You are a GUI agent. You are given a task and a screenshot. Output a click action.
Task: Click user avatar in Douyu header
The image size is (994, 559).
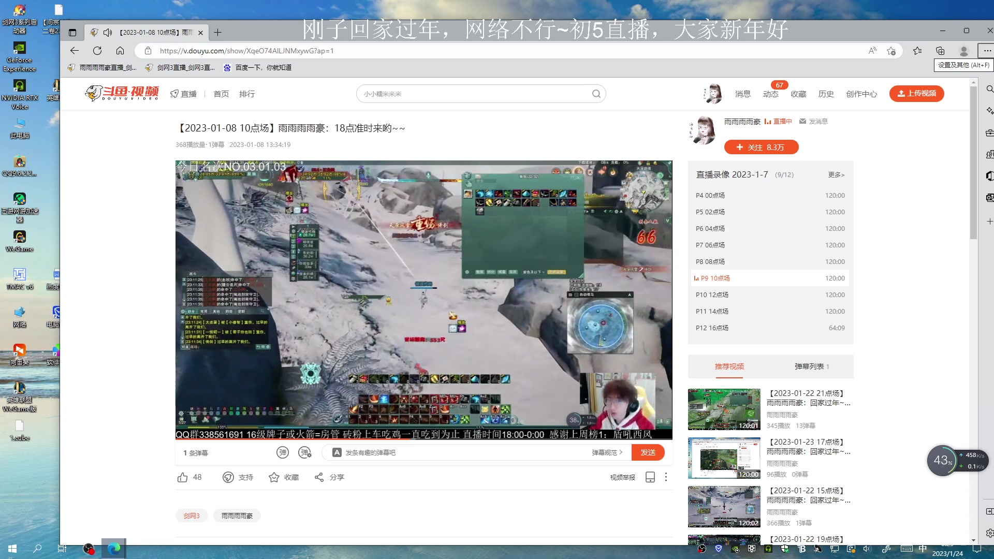click(713, 94)
